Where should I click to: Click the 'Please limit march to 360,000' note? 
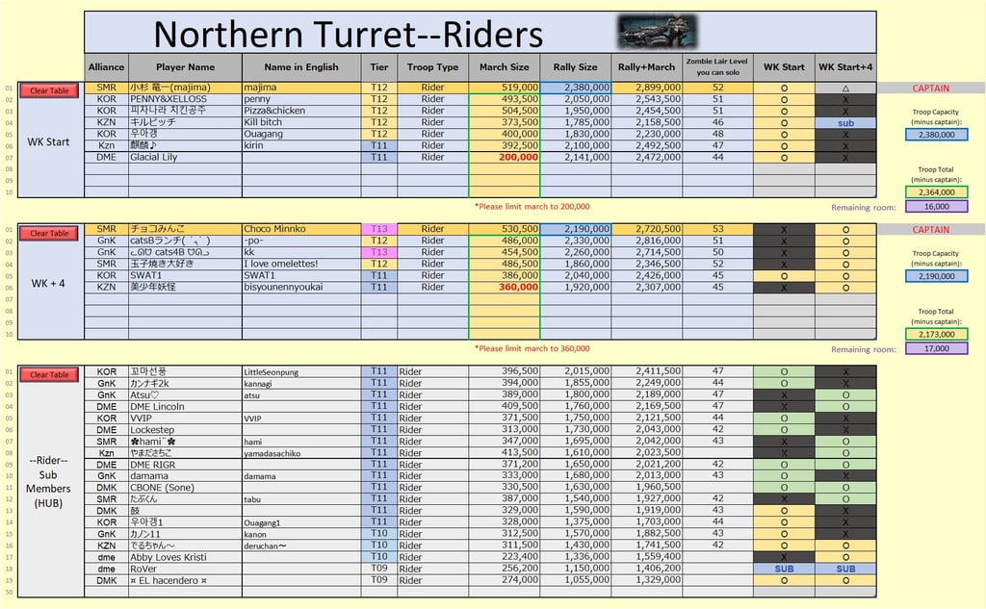tap(532, 348)
